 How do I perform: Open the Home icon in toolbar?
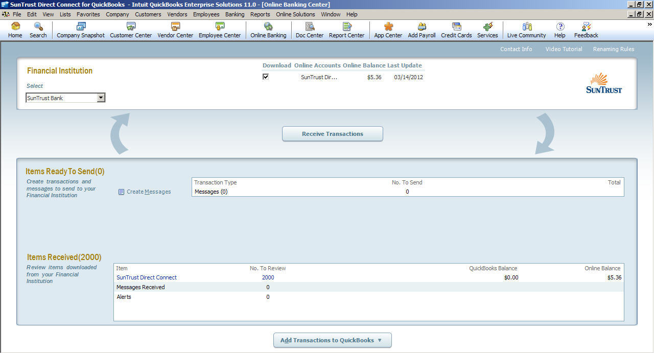(15, 30)
